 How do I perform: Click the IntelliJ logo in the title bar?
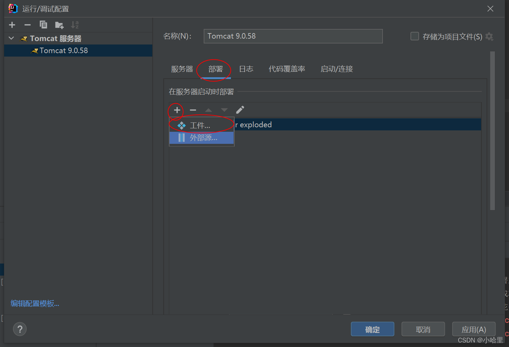(x=13, y=9)
